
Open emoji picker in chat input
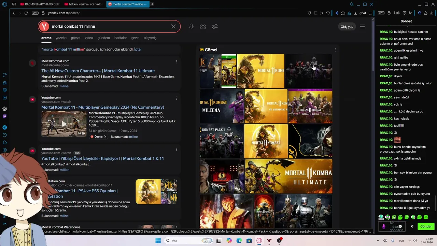[400, 226]
